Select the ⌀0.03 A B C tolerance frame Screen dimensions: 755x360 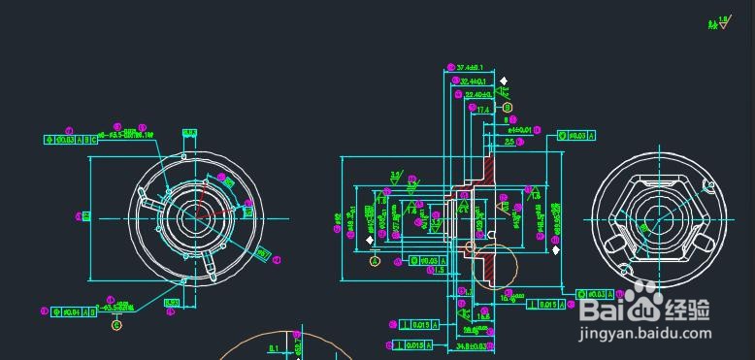71,140
